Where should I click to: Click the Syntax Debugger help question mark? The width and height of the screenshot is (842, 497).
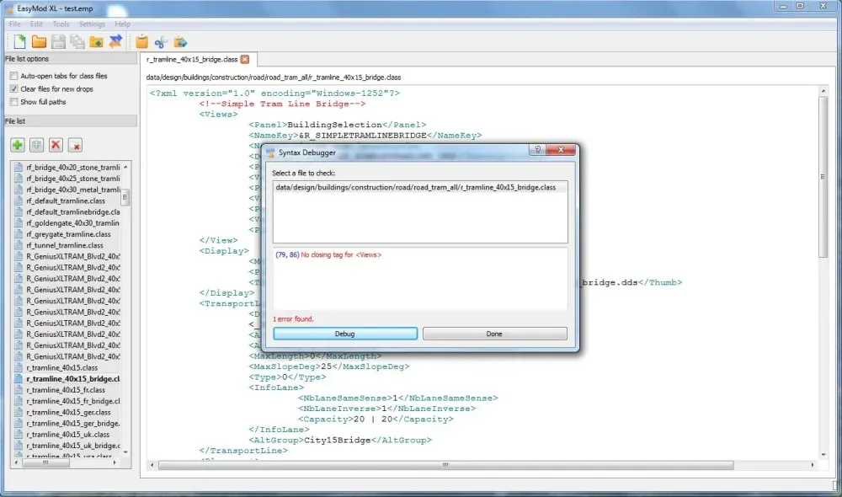tap(536, 152)
